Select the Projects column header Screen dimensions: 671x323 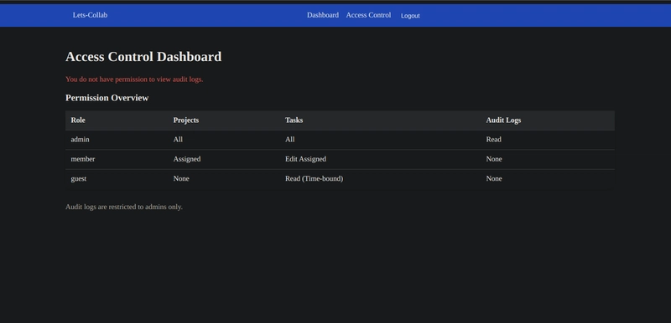(x=185, y=120)
